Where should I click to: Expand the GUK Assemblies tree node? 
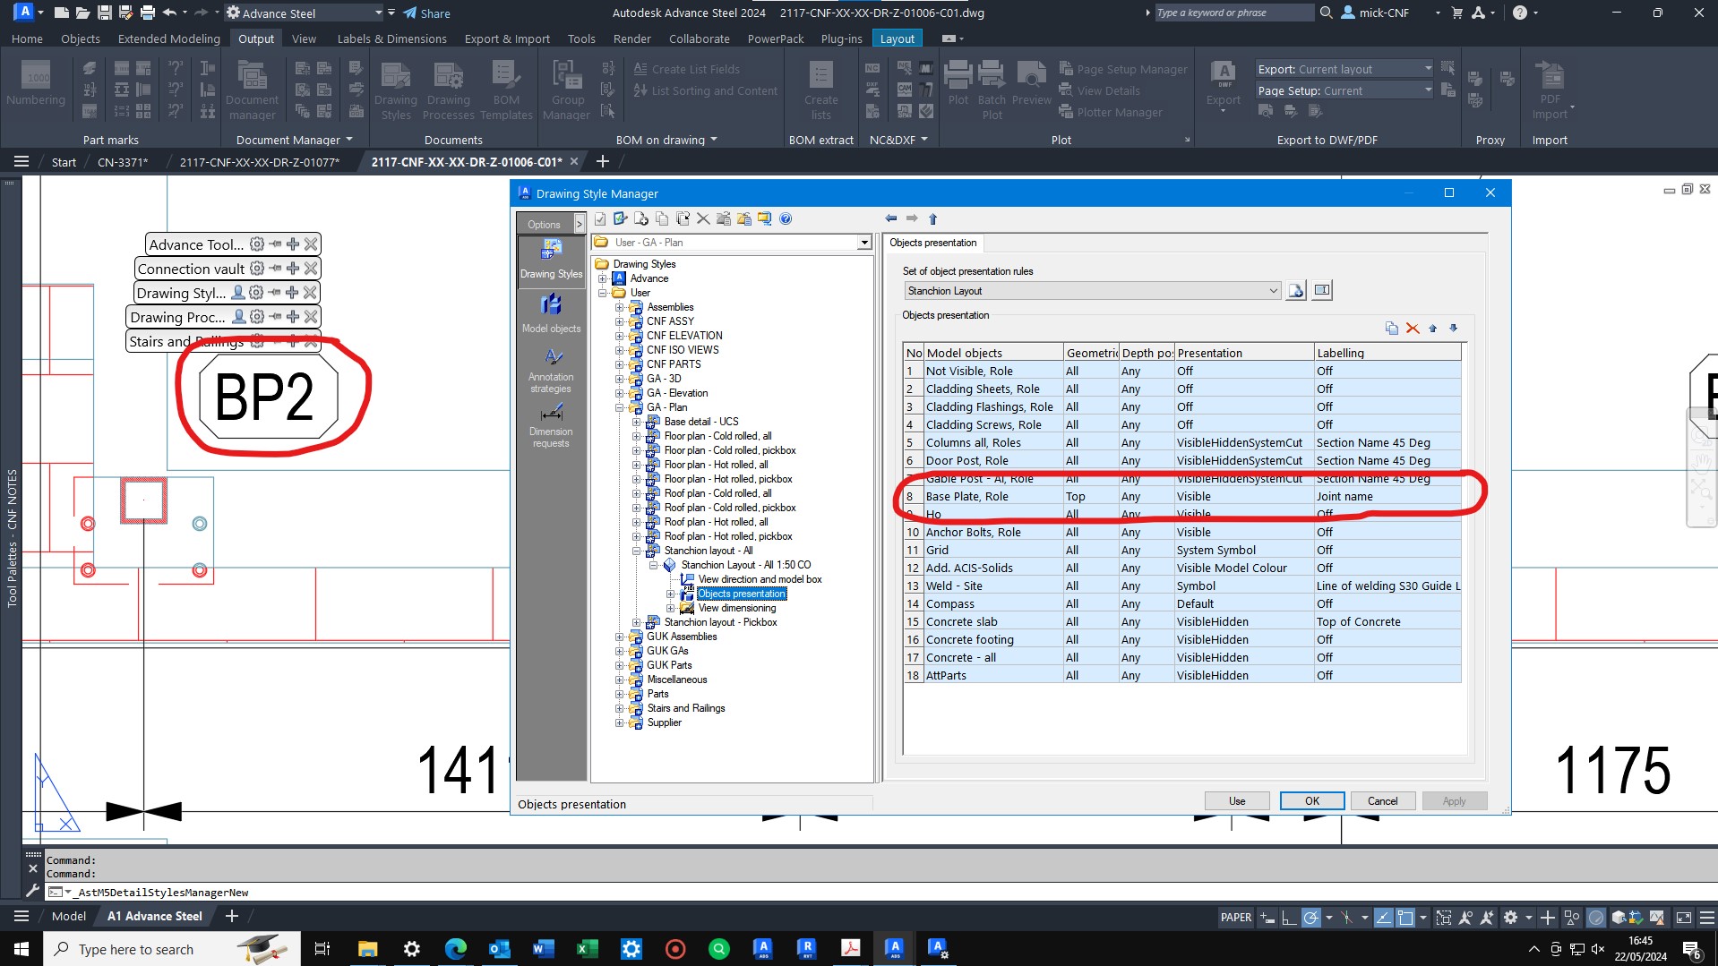click(619, 637)
